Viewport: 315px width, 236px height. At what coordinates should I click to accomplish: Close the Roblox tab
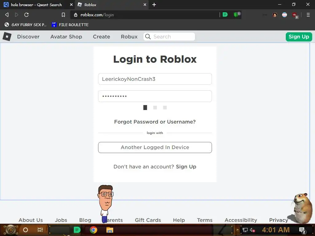click(x=145, y=5)
